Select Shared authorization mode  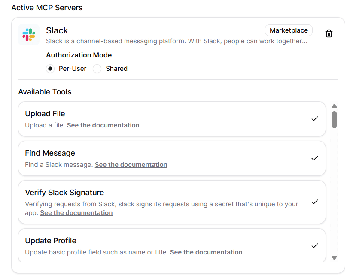(x=97, y=69)
